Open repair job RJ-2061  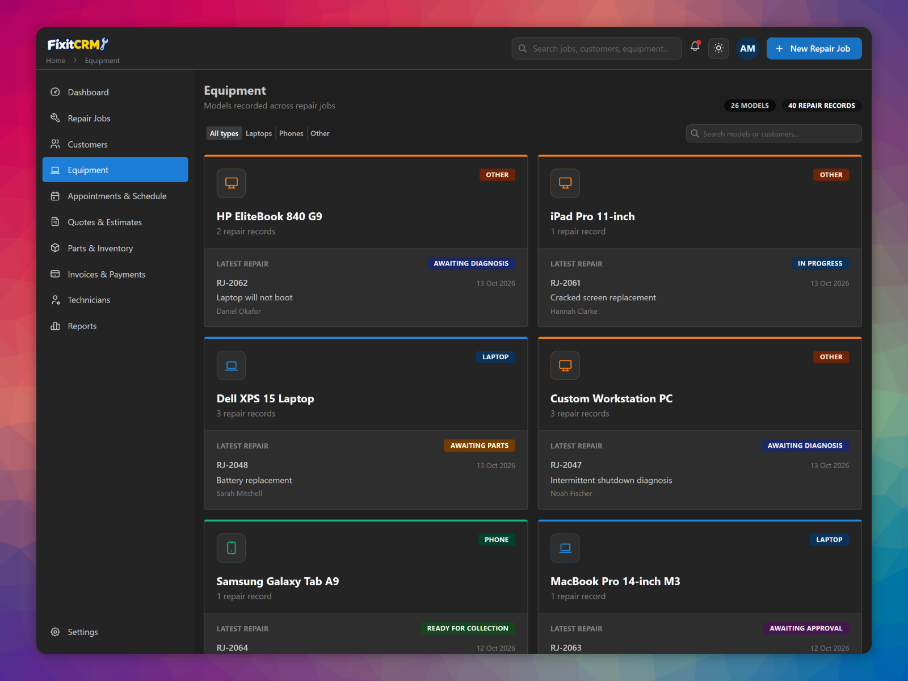[566, 283]
